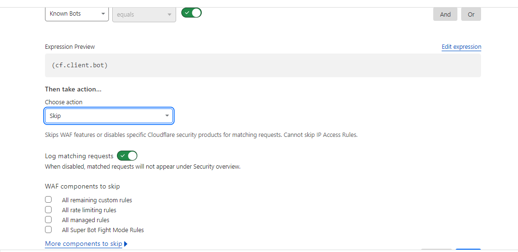Click the (cf.client.bot) expression preview box
Viewport: 518px width, 252px height.
pyautogui.click(x=263, y=65)
